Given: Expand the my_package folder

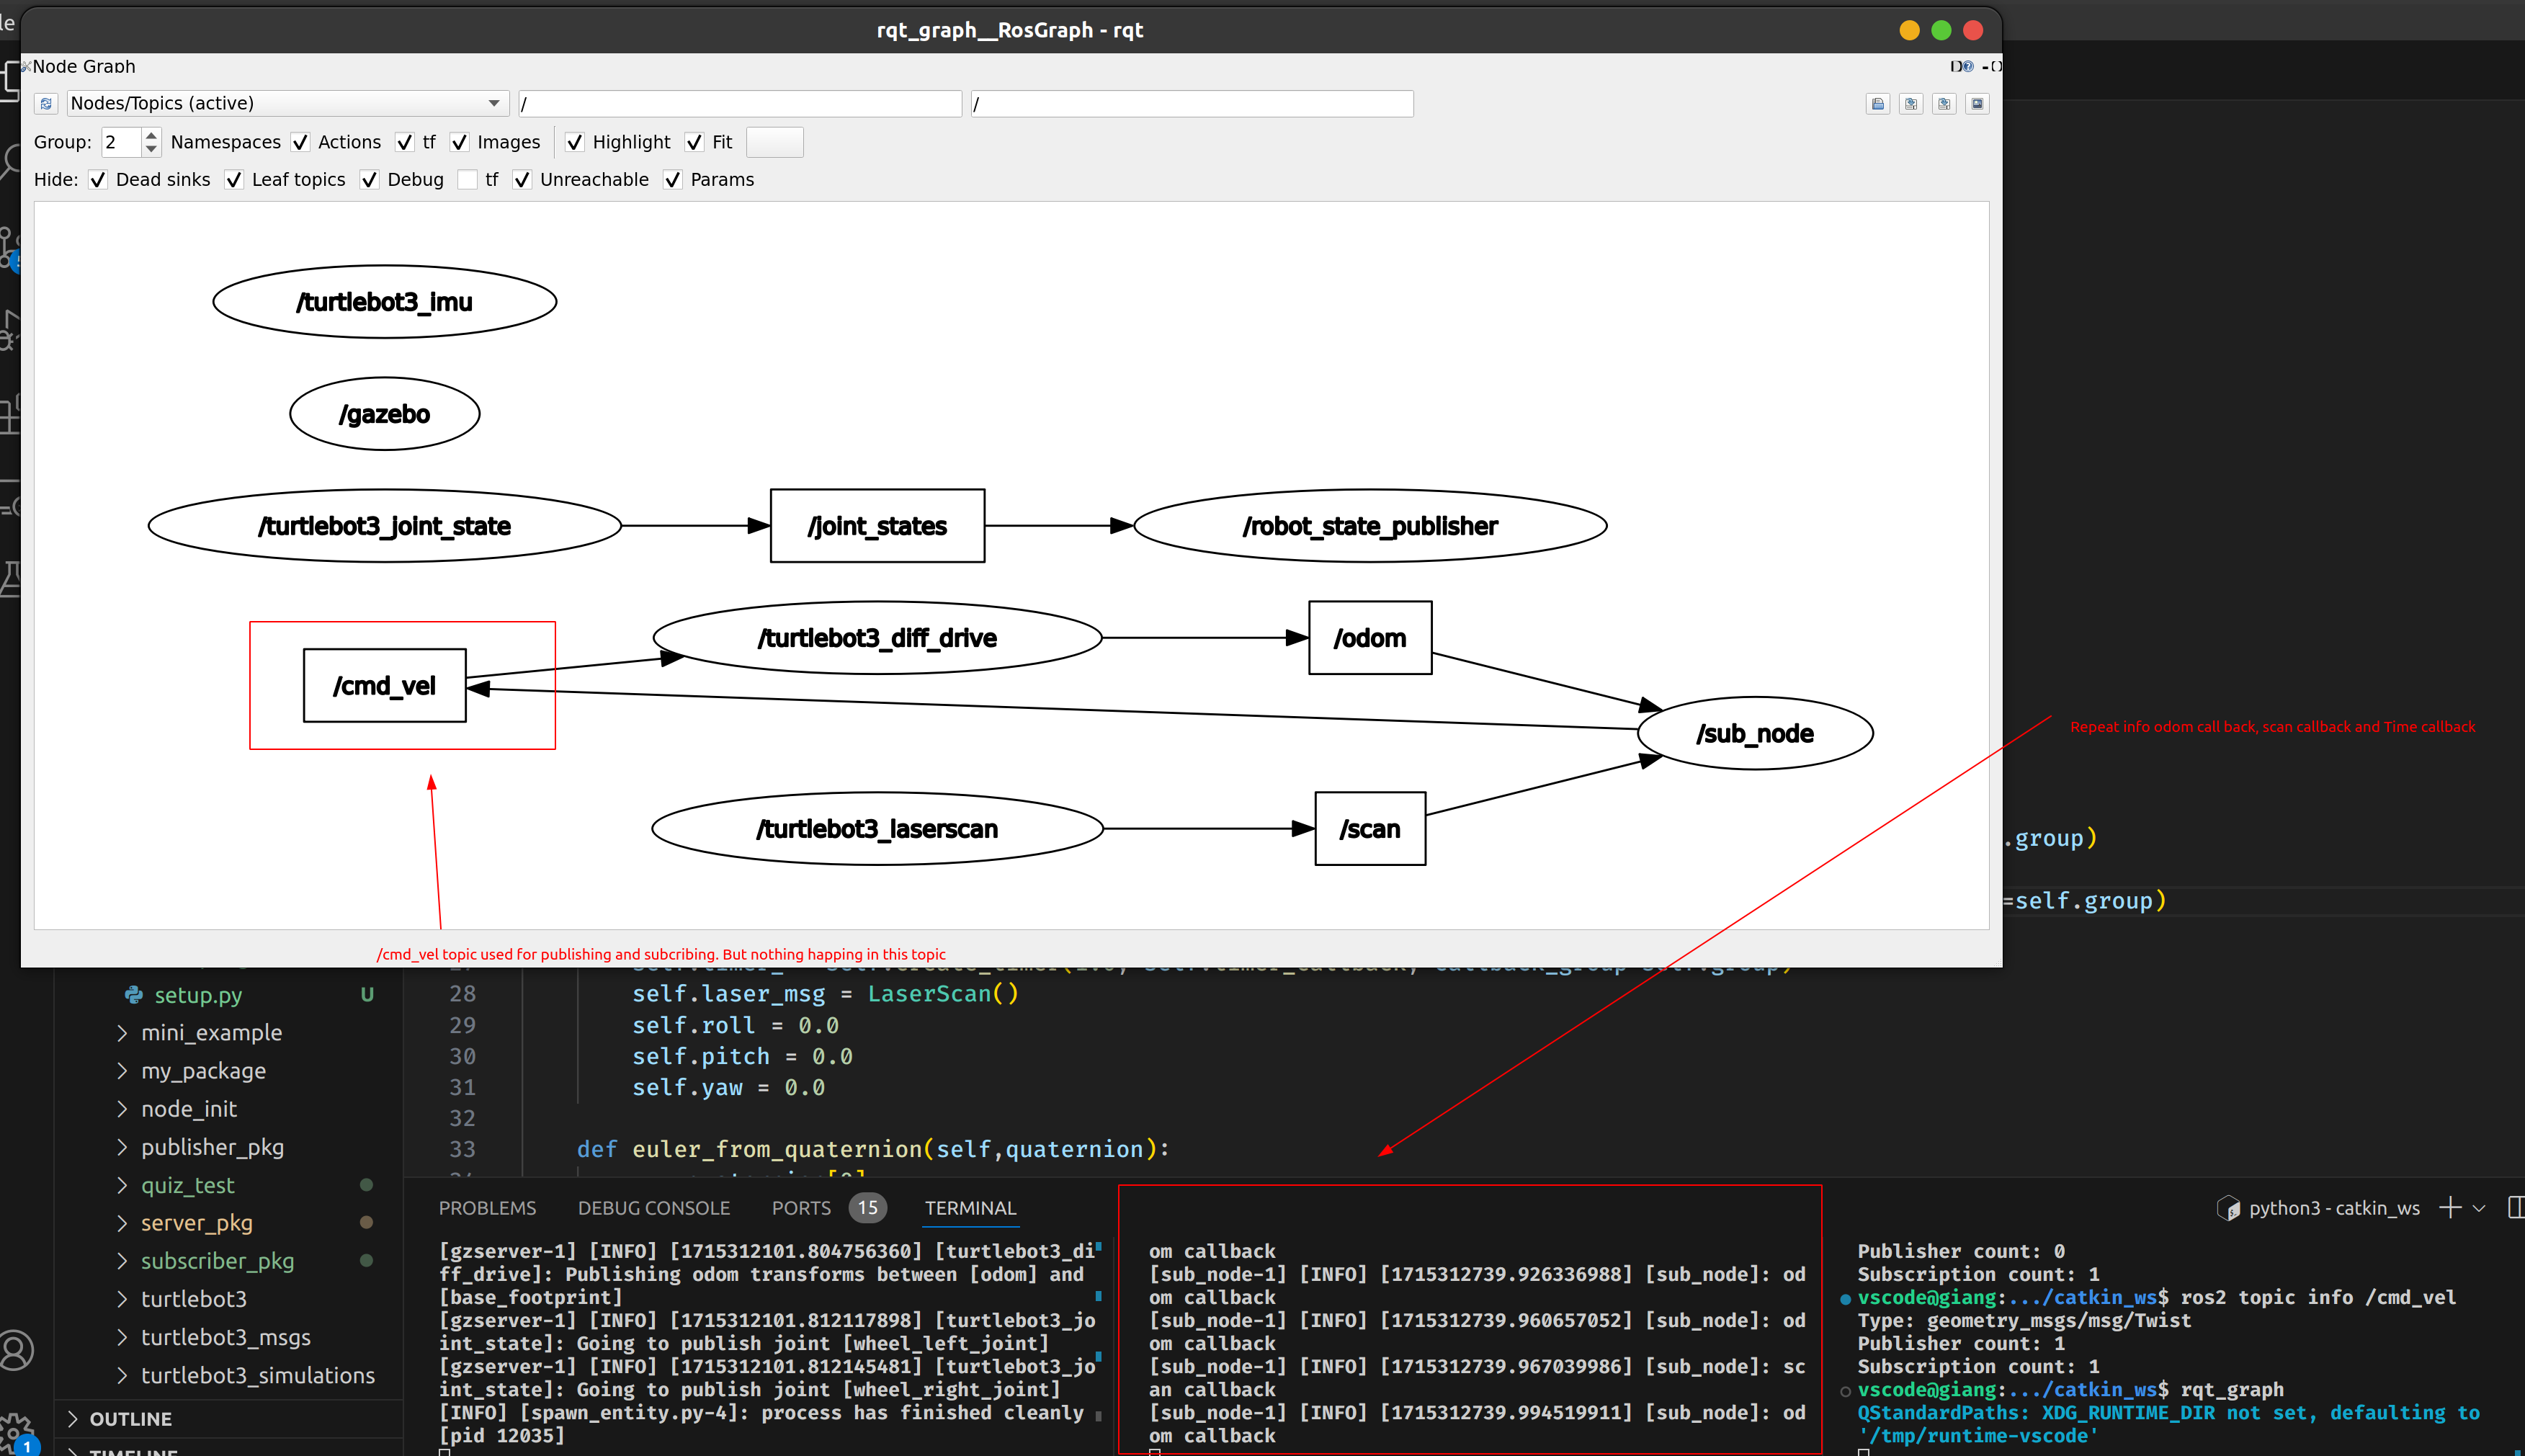Looking at the screenshot, I should [x=122, y=1071].
